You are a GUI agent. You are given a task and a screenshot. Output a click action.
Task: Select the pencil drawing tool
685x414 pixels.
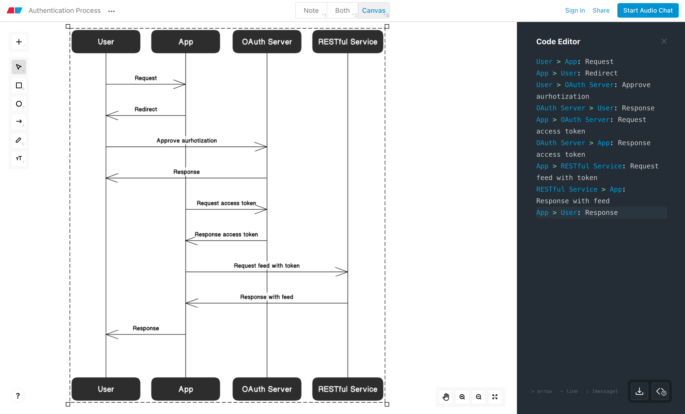click(x=19, y=140)
